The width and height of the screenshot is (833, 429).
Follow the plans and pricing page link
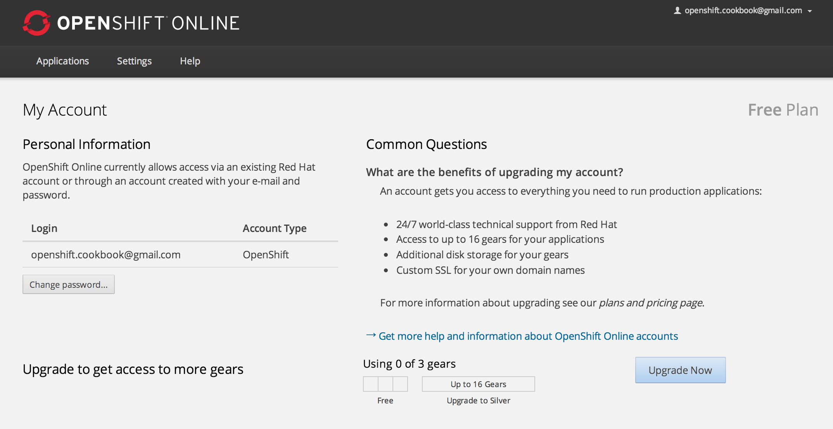(651, 303)
